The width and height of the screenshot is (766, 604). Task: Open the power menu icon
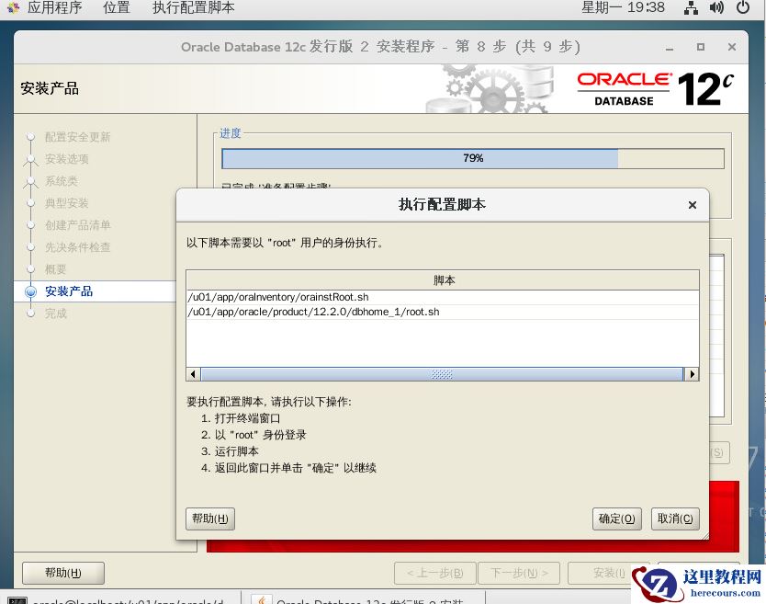(743, 7)
